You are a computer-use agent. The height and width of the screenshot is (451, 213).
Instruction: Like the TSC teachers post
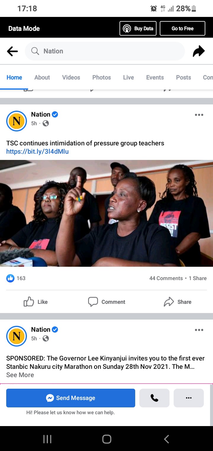point(35,302)
